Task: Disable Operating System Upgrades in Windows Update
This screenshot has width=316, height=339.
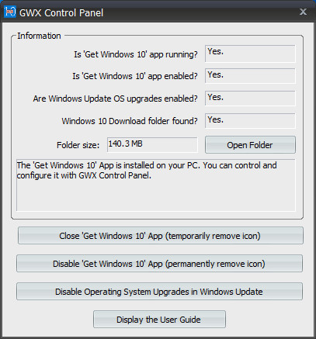Action: [x=159, y=292]
